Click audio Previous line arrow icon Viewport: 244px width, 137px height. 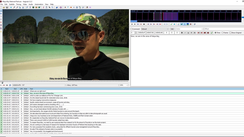pyautogui.click(x=132, y=24)
